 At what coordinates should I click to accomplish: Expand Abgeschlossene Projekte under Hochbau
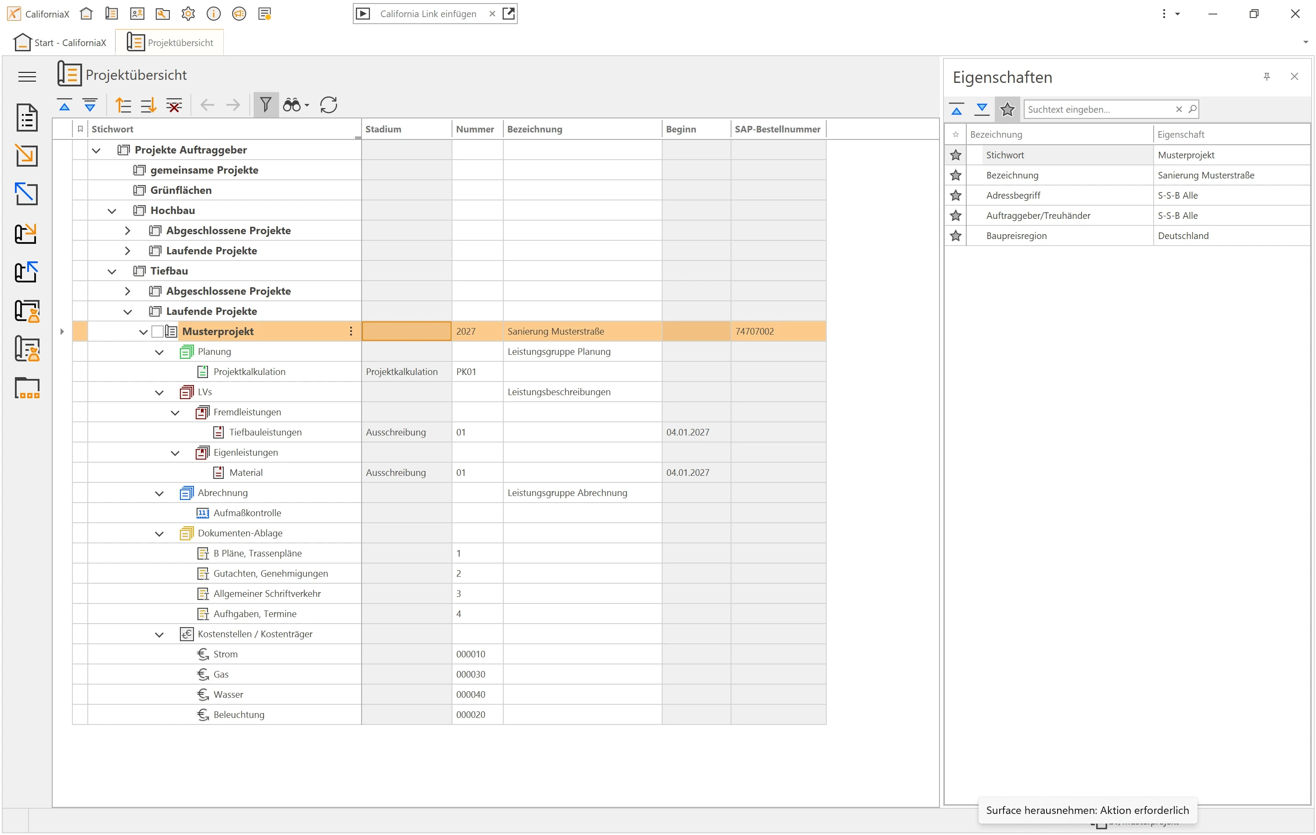[x=127, y=230]
